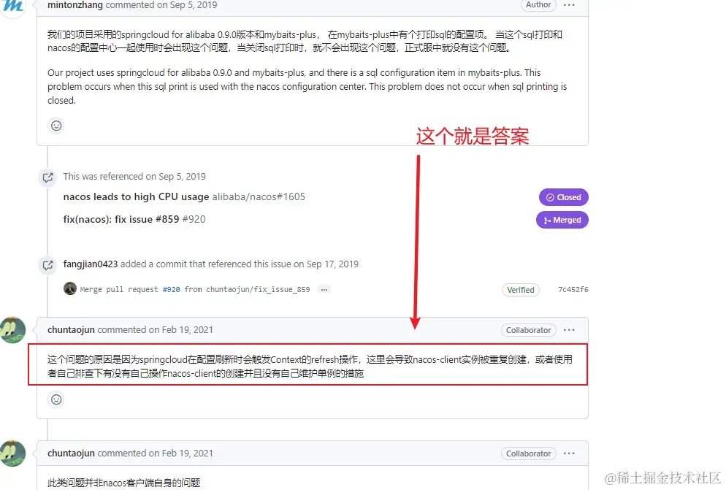Viewport: 726px width, 490px height.
Task: Click Collaborator badge on first chuntaojun comment
Action: 528,330
